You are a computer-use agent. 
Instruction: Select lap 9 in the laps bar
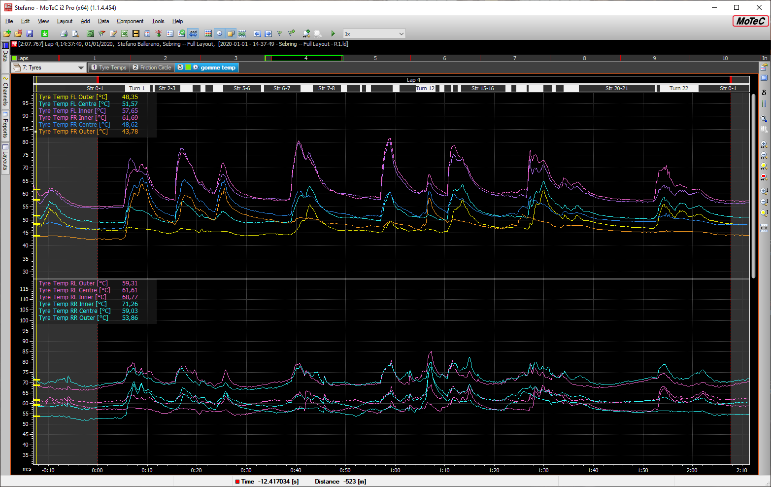point(654,58)
